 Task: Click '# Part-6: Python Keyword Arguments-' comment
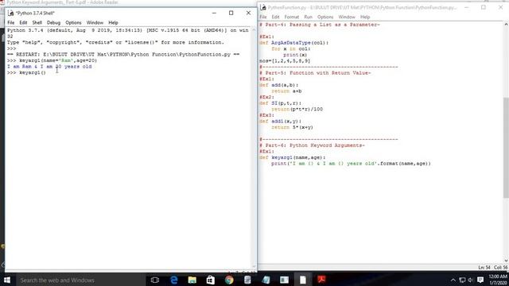click(x=312, y=145)
